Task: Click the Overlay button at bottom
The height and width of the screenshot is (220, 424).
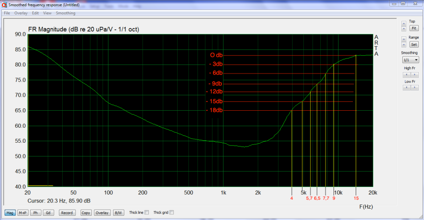Action: click(102, 213)
